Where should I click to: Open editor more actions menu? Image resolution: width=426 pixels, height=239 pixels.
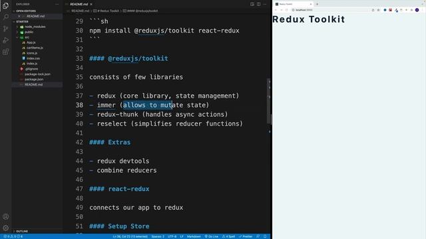pyautogui.click(x=265, y=5)
